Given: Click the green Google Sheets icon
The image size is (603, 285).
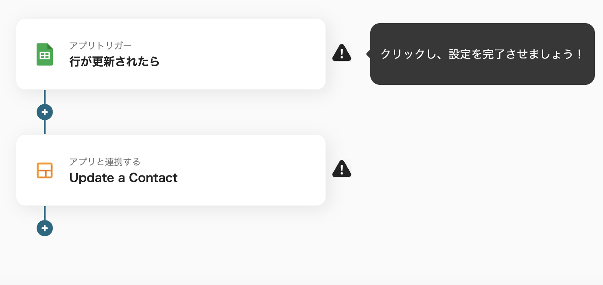Looking at the screenshot, I should coord(45,54).
